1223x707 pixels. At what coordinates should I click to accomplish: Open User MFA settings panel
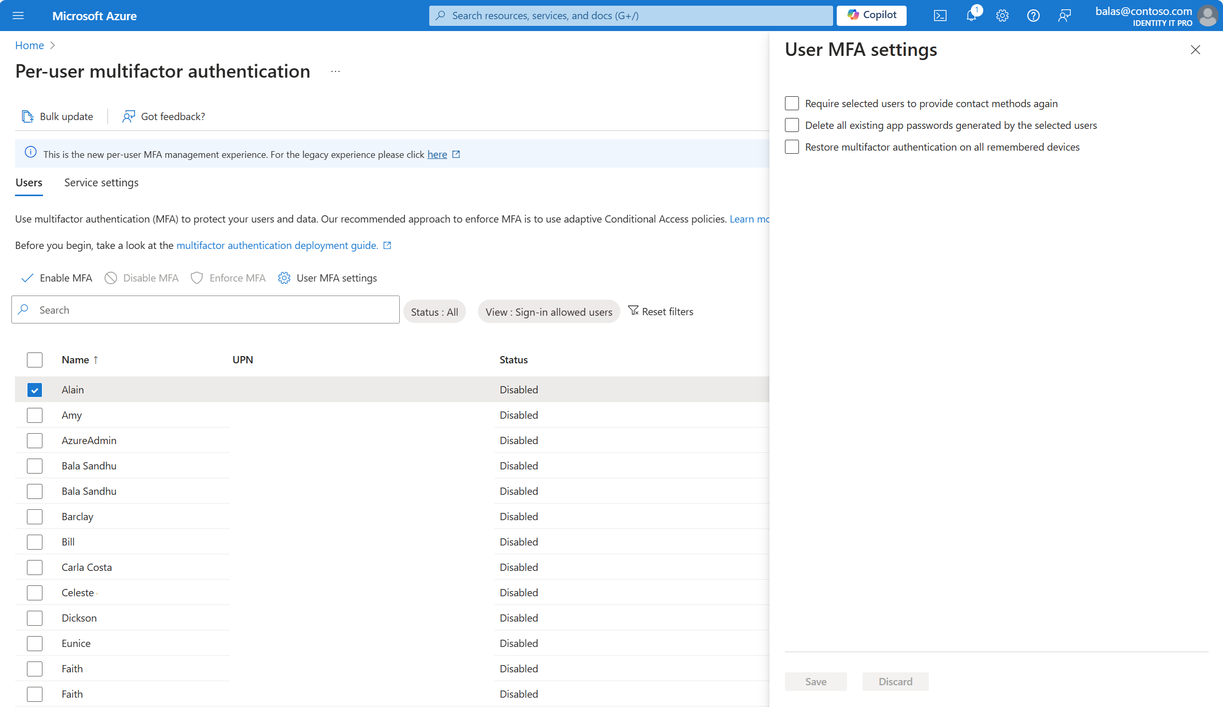point(327,277)
